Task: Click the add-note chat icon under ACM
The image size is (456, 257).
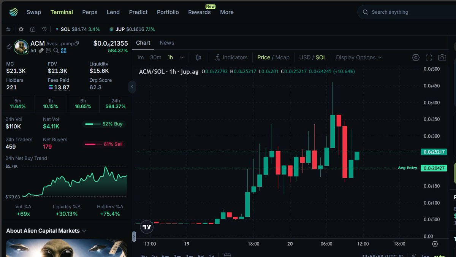Action: point(49,50)
